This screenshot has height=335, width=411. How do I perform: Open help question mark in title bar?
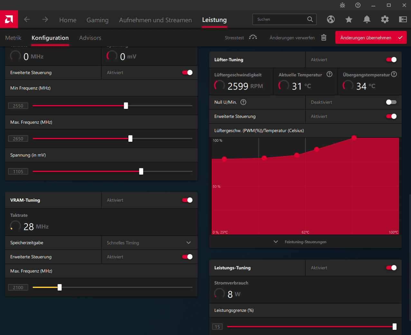tap(358, 5)
